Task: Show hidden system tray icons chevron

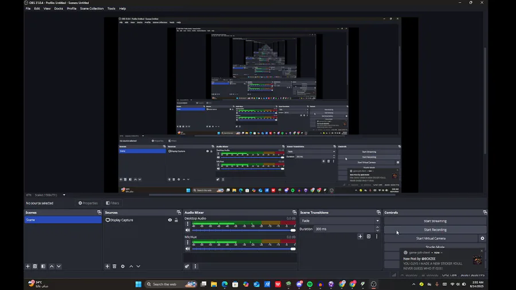Action: point(413,284)
